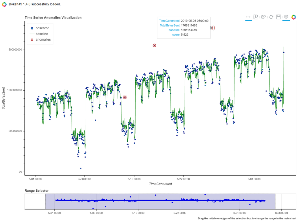
Task: Toggle the baseline series in legend
Action: point(39,34)
